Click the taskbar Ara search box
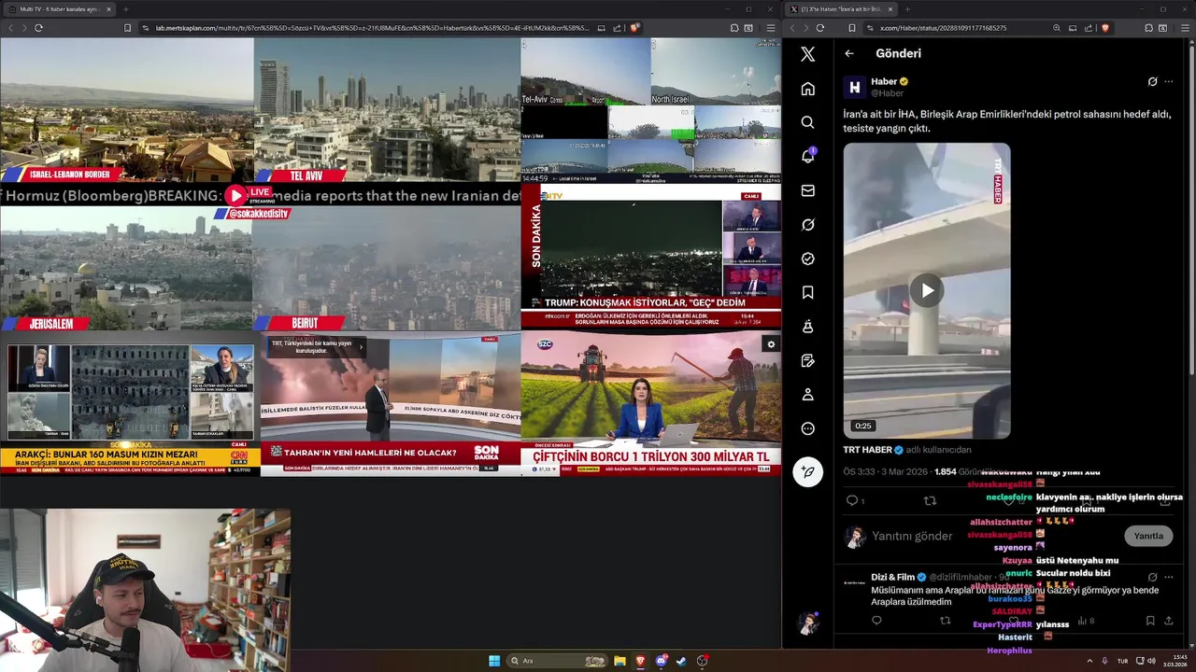The width and height of the screenshot is (1196, 672). point(557,661)
